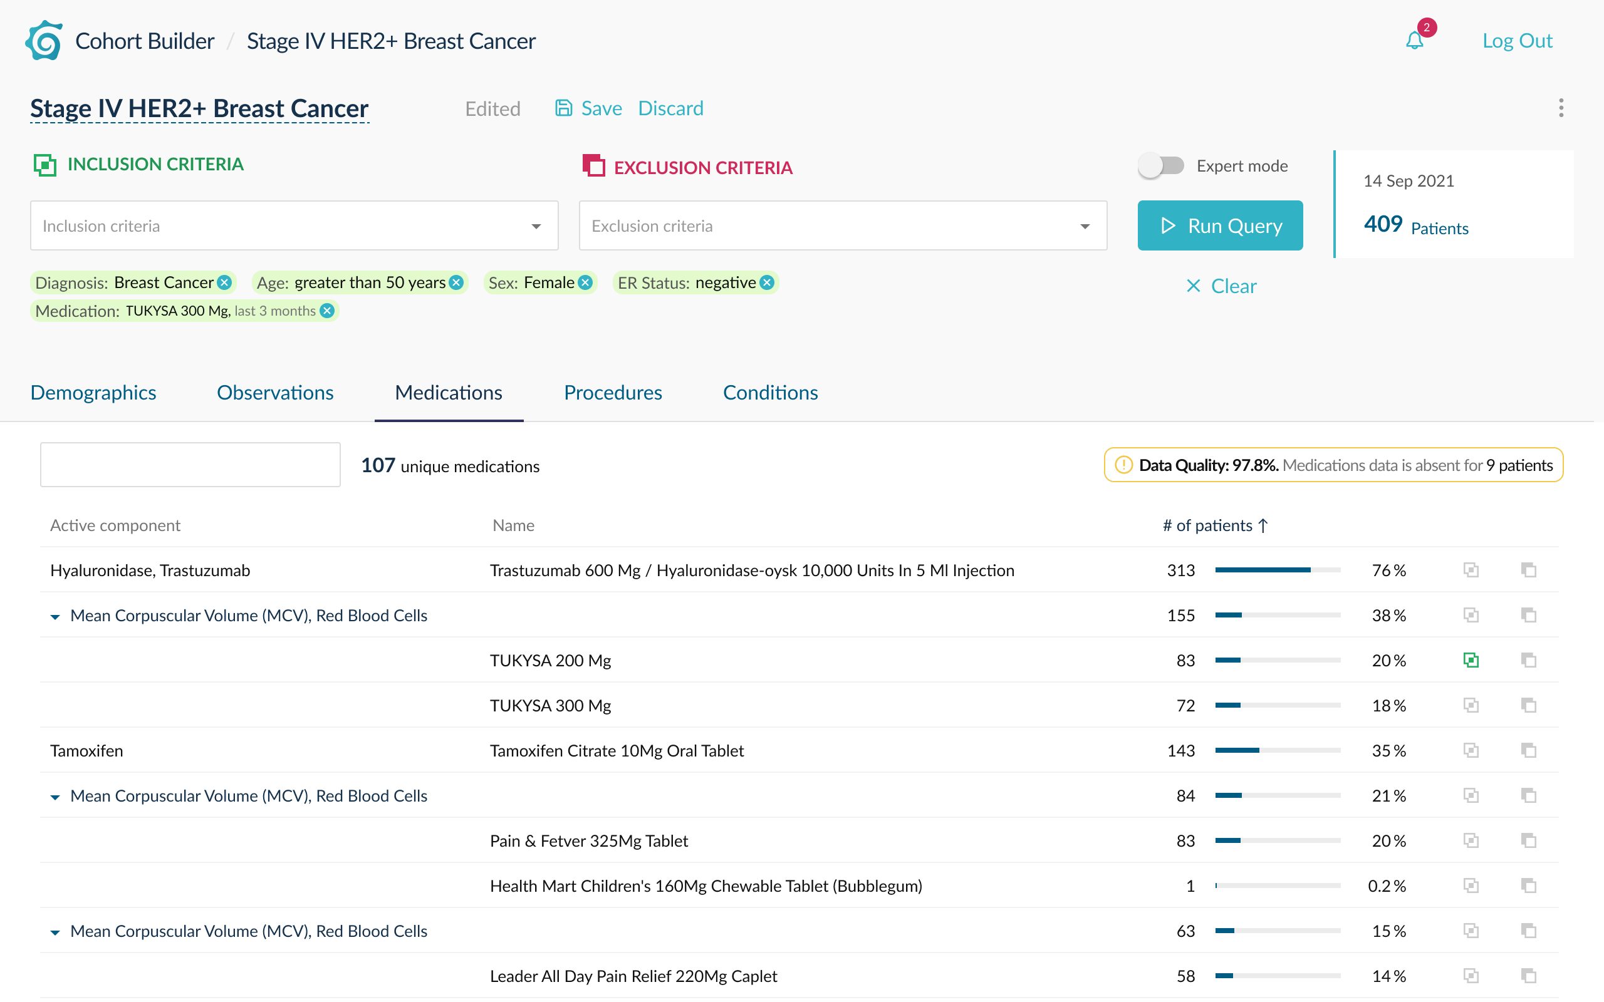Image resolution: width=1604 pixels, height=1002 pixels.
Task: Clear all criteria
Action: click(x=1221, y=286)
